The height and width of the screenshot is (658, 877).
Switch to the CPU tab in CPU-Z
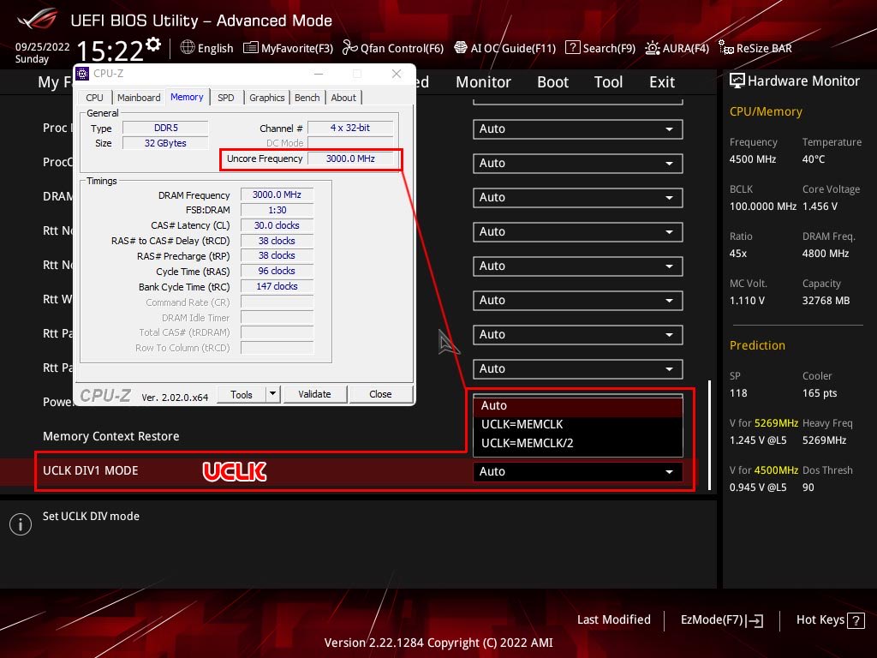94,98
